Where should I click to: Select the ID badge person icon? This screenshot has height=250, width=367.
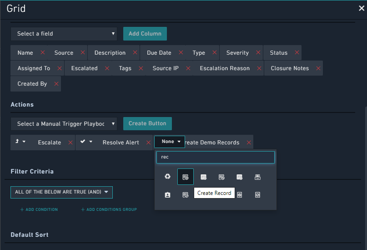coord(167,195)
